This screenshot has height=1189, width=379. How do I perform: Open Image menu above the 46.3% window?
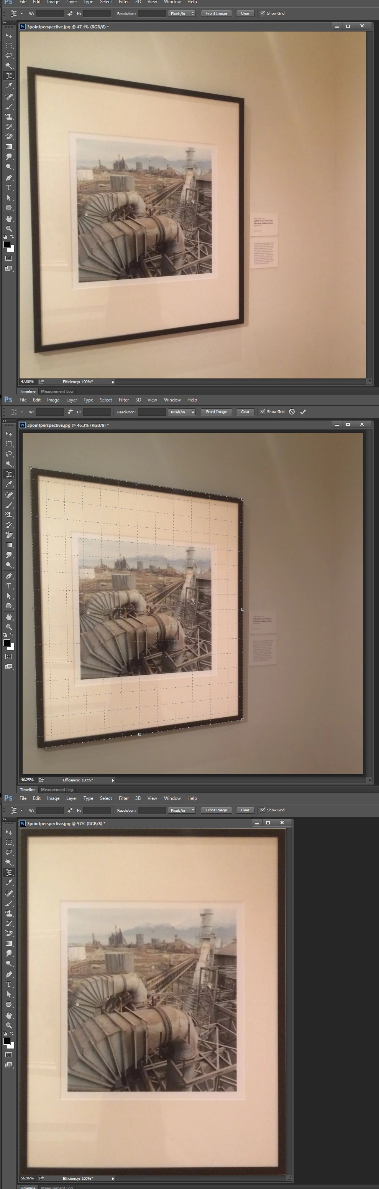click(53, 400)
